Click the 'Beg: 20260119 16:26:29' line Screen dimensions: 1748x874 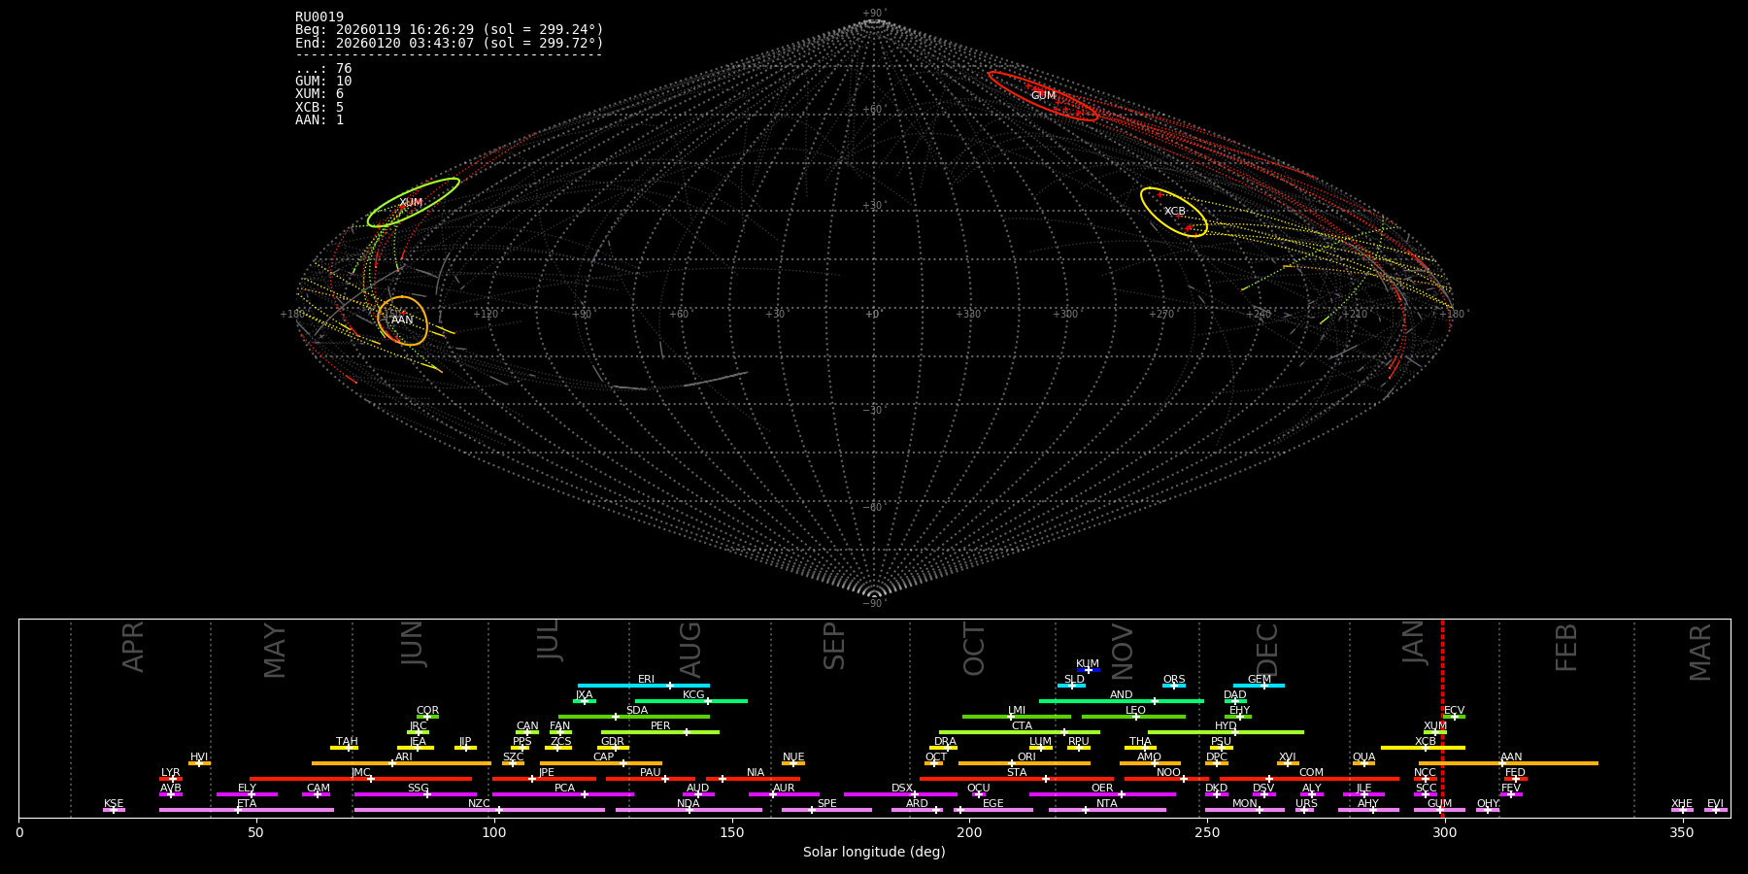[x=450, y=30]
